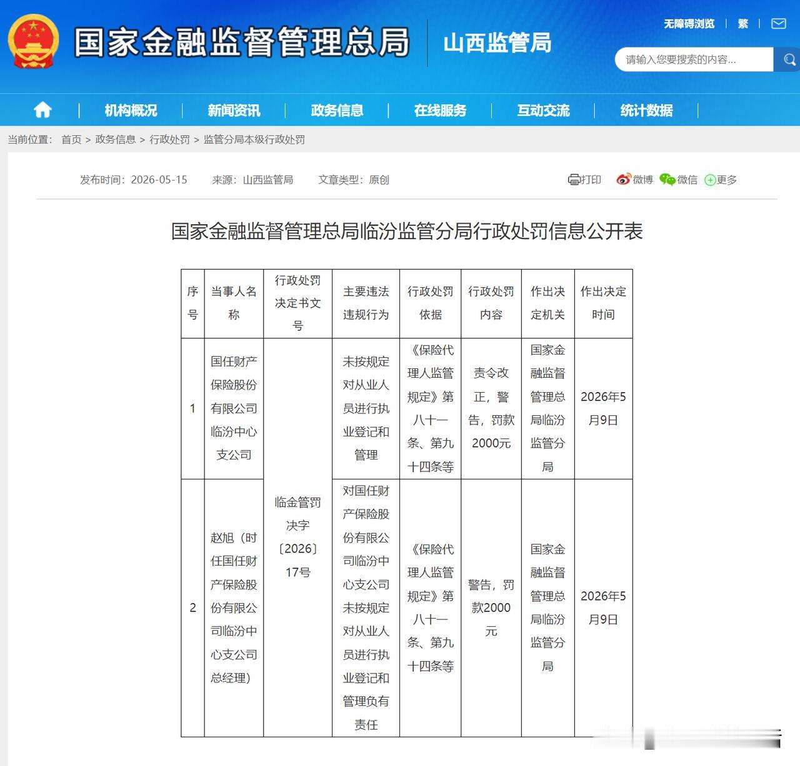The image size is (800, 766).
Task: Click 国家金融监督管理总局 site title
Action: pyautogui.click(x=242, y=42)
